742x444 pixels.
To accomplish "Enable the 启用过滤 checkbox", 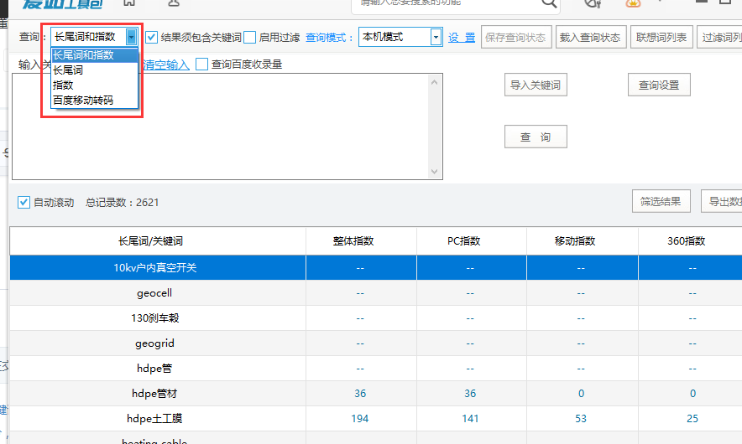I will [250, 37].
